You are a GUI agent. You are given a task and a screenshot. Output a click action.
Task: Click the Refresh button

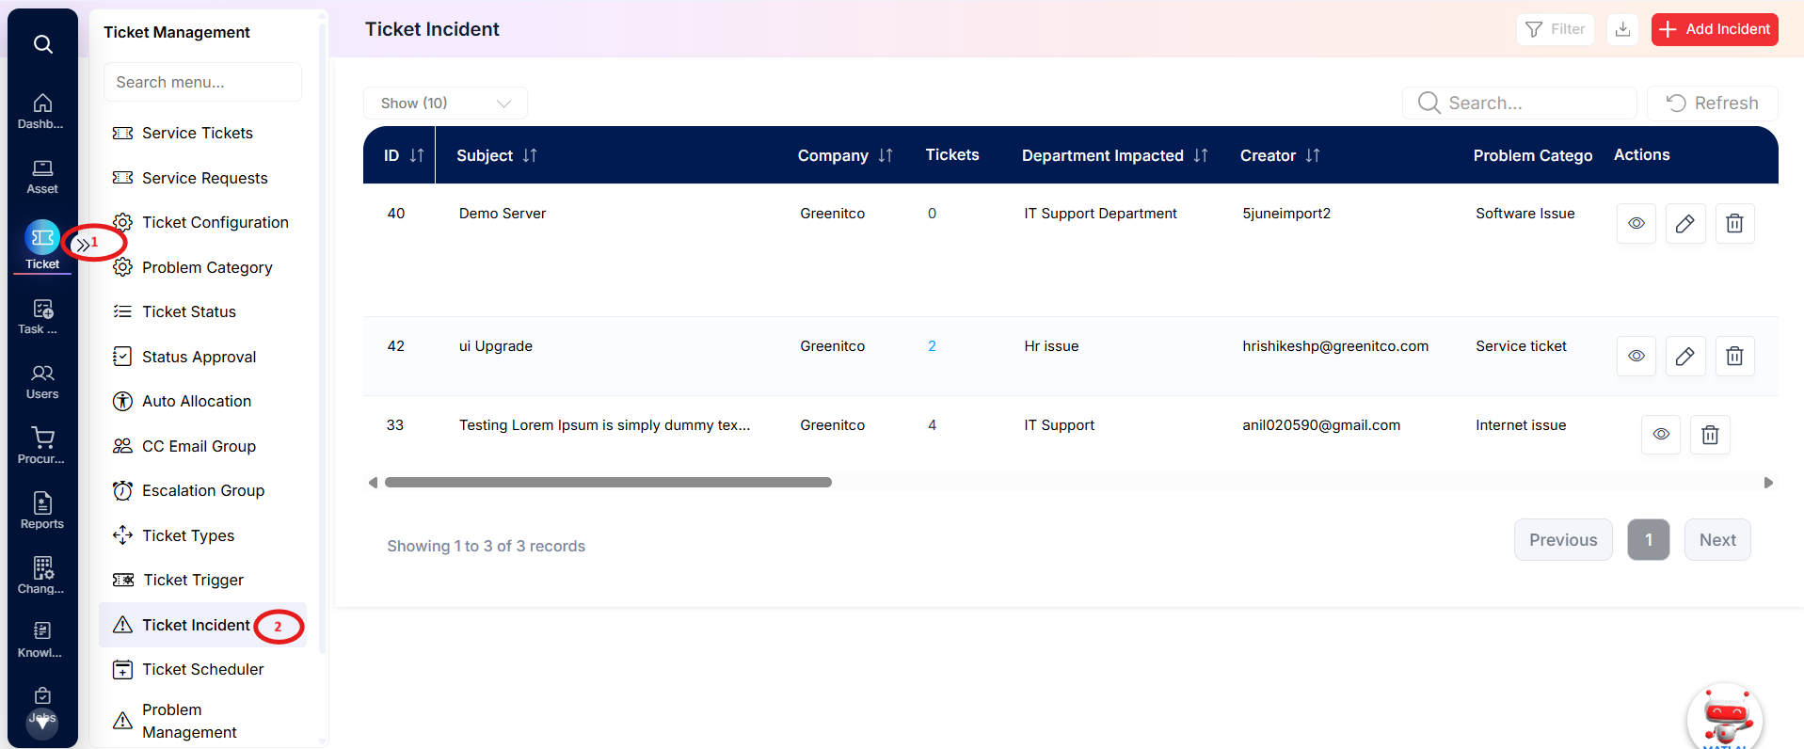coord(1712,103)
